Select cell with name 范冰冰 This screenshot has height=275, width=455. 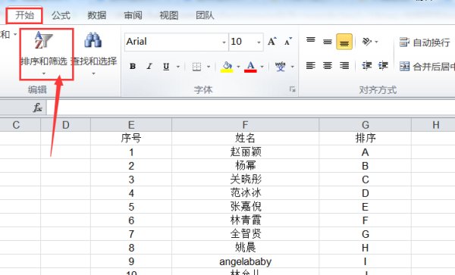(245, 192)
